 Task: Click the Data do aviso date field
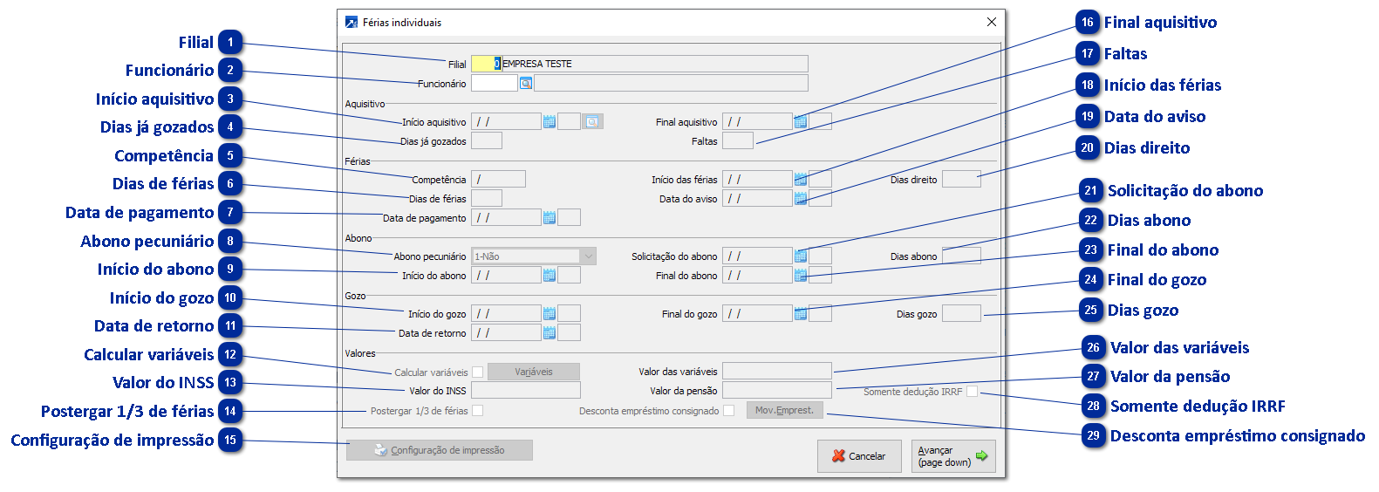[757, 198]
